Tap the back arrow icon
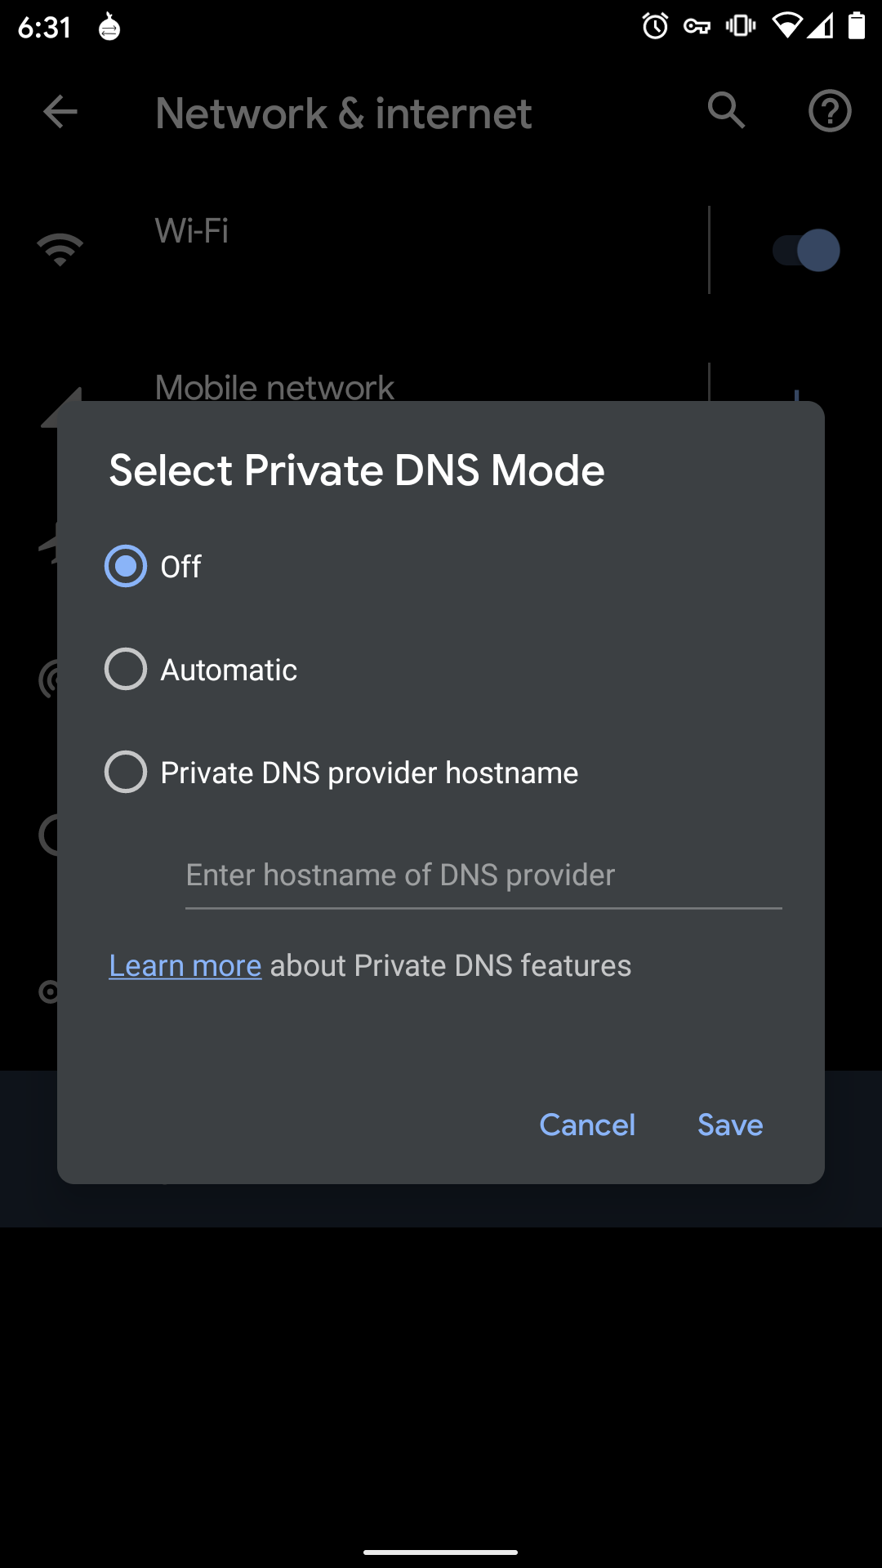 click(x=60, y=112)
